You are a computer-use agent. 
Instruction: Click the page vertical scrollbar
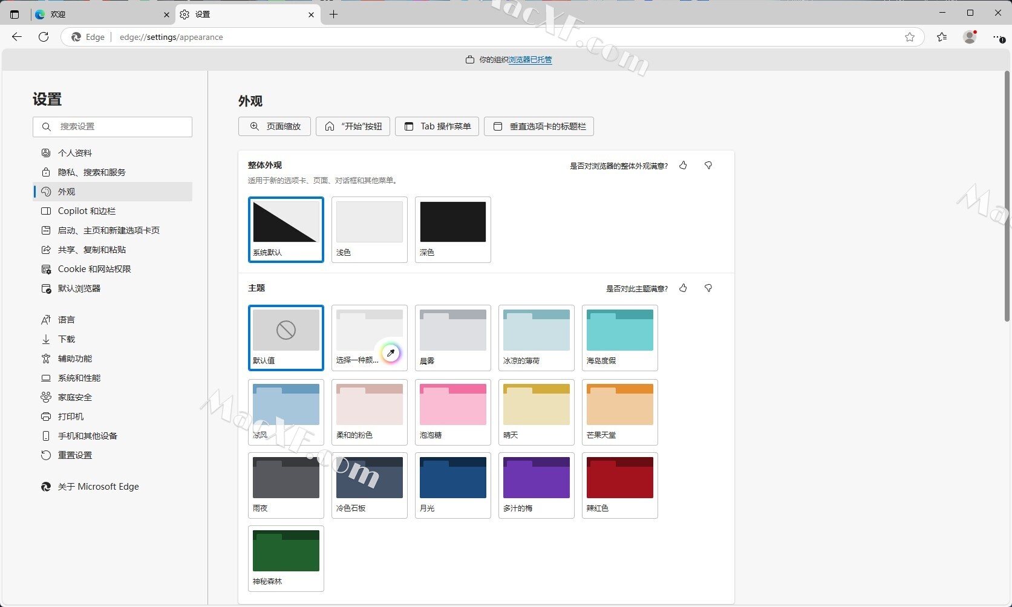point(1007,196)
